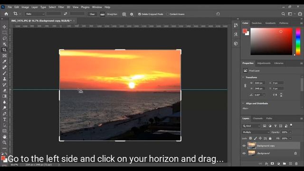Click the add layer style fx button

point(266,163)
